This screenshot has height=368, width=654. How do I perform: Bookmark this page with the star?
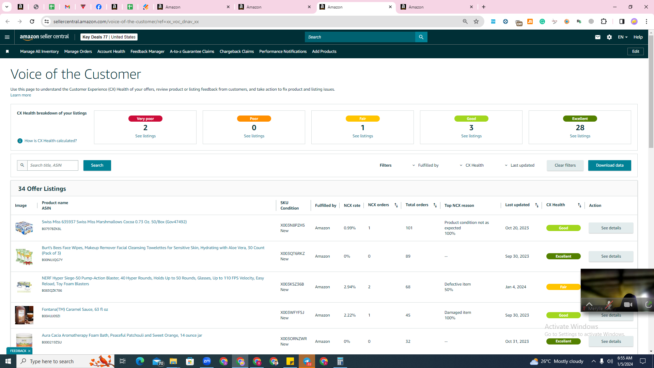click(x=476, y=21)
